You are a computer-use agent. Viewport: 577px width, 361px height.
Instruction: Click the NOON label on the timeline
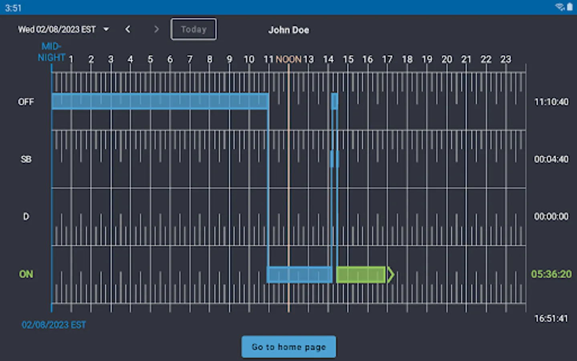289,59
